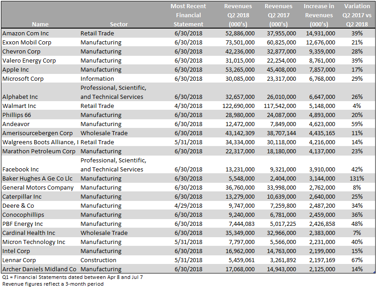Screen dimensions: 377x288
Task: Select the Lennar Corp cell
Action: point(19,260)
